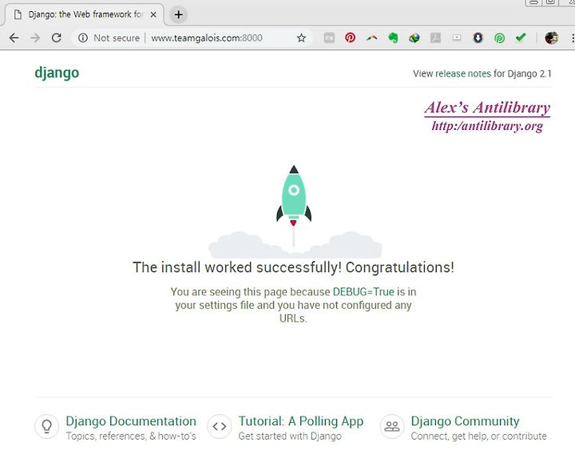Click the small gray screen extension icon

click(457, 37)
